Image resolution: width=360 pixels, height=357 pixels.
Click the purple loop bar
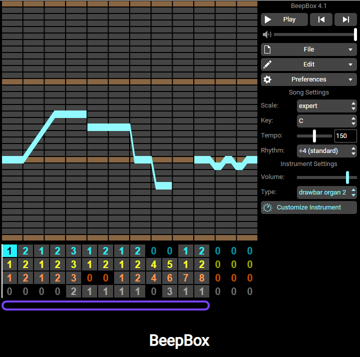coord(106,305)
